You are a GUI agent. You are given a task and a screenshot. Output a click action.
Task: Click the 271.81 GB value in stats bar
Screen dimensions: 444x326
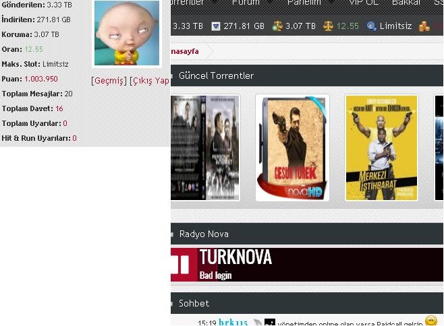244,26
